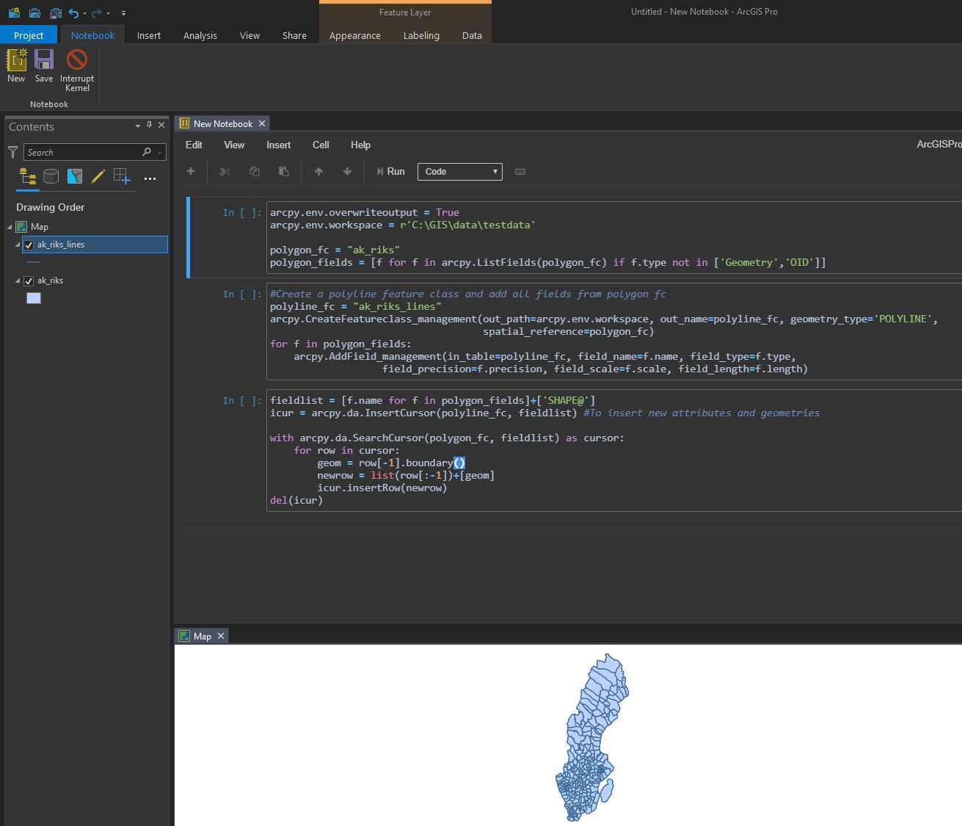Click the Redo arrow icon
Image resolution: width=962 pixels, height=826 pixels.
[x=96, y=12]
